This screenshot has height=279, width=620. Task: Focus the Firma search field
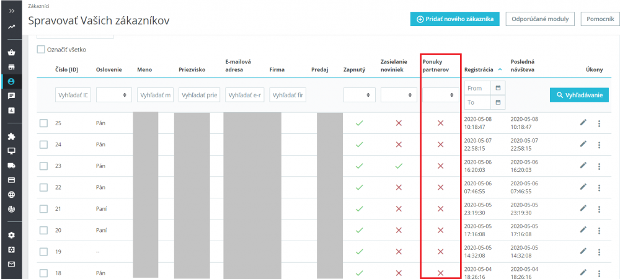288,95
